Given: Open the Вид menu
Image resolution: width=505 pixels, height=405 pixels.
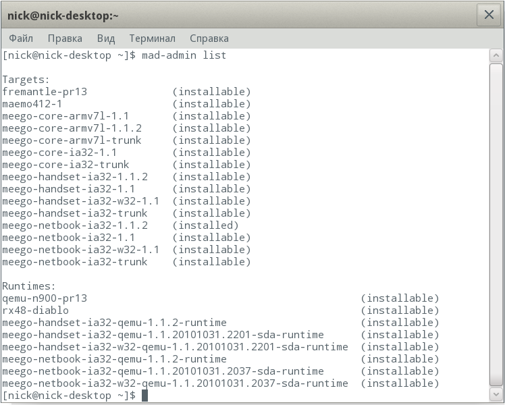Looking at the screenshot, I should [x=106, y=38].
